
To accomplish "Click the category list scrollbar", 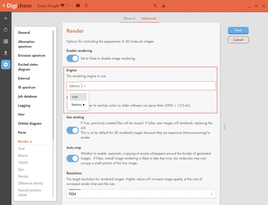I will (53, 85).
